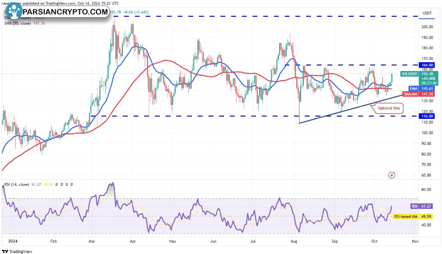Screen dimensions: 442x254
Task: Click the 190.00 price axis label
Action: pyautogui.click(x=427, y=38)
